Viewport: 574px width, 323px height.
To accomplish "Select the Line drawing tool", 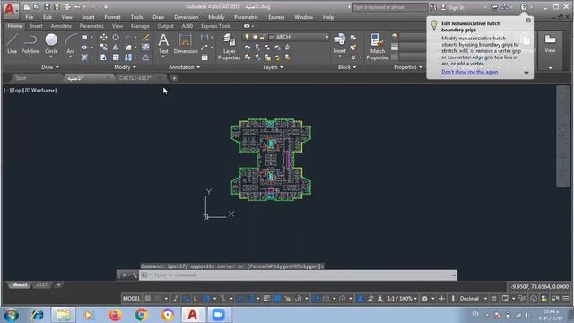I will pos(12,44).
